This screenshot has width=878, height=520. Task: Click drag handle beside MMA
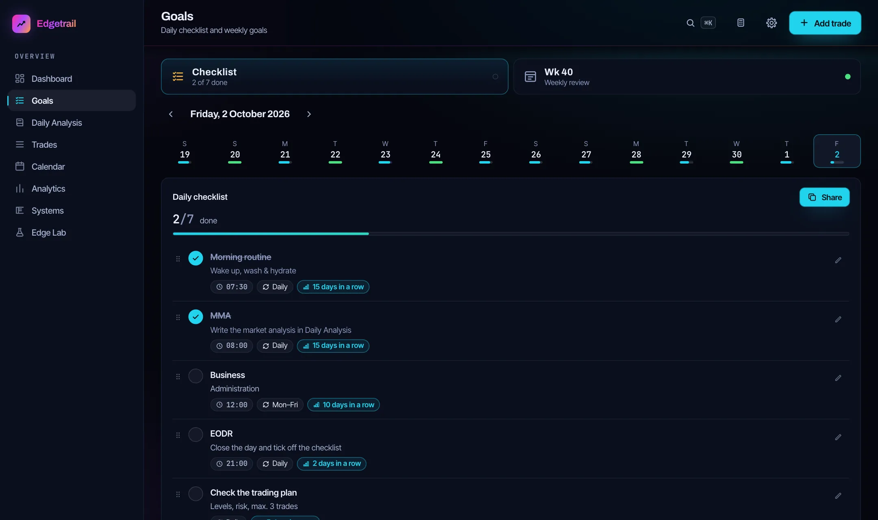point(178,317)
